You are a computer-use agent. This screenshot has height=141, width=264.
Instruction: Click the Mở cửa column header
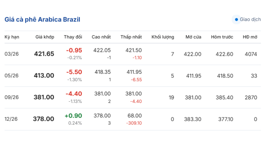coord(193,37)
